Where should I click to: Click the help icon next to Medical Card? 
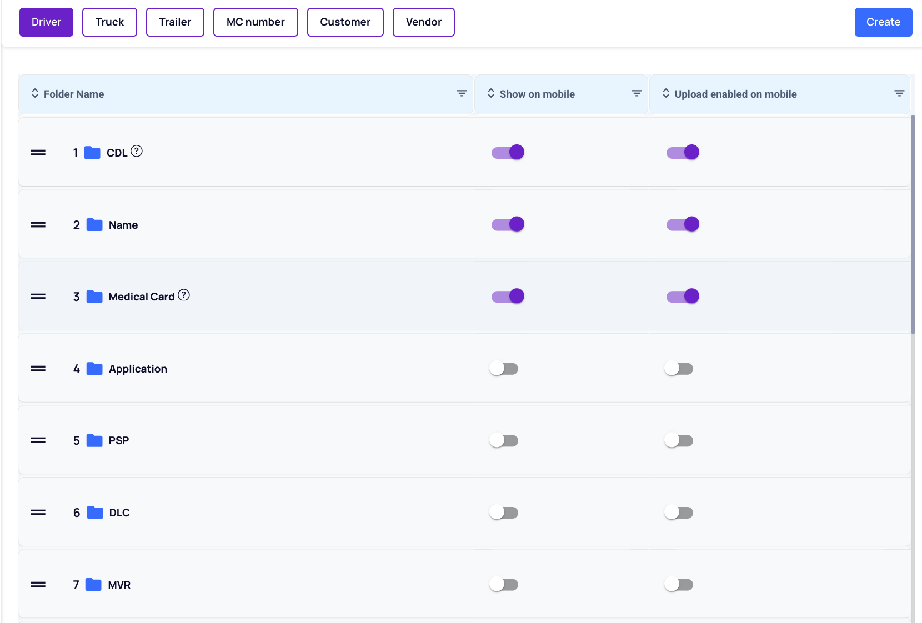coord(184,295)
